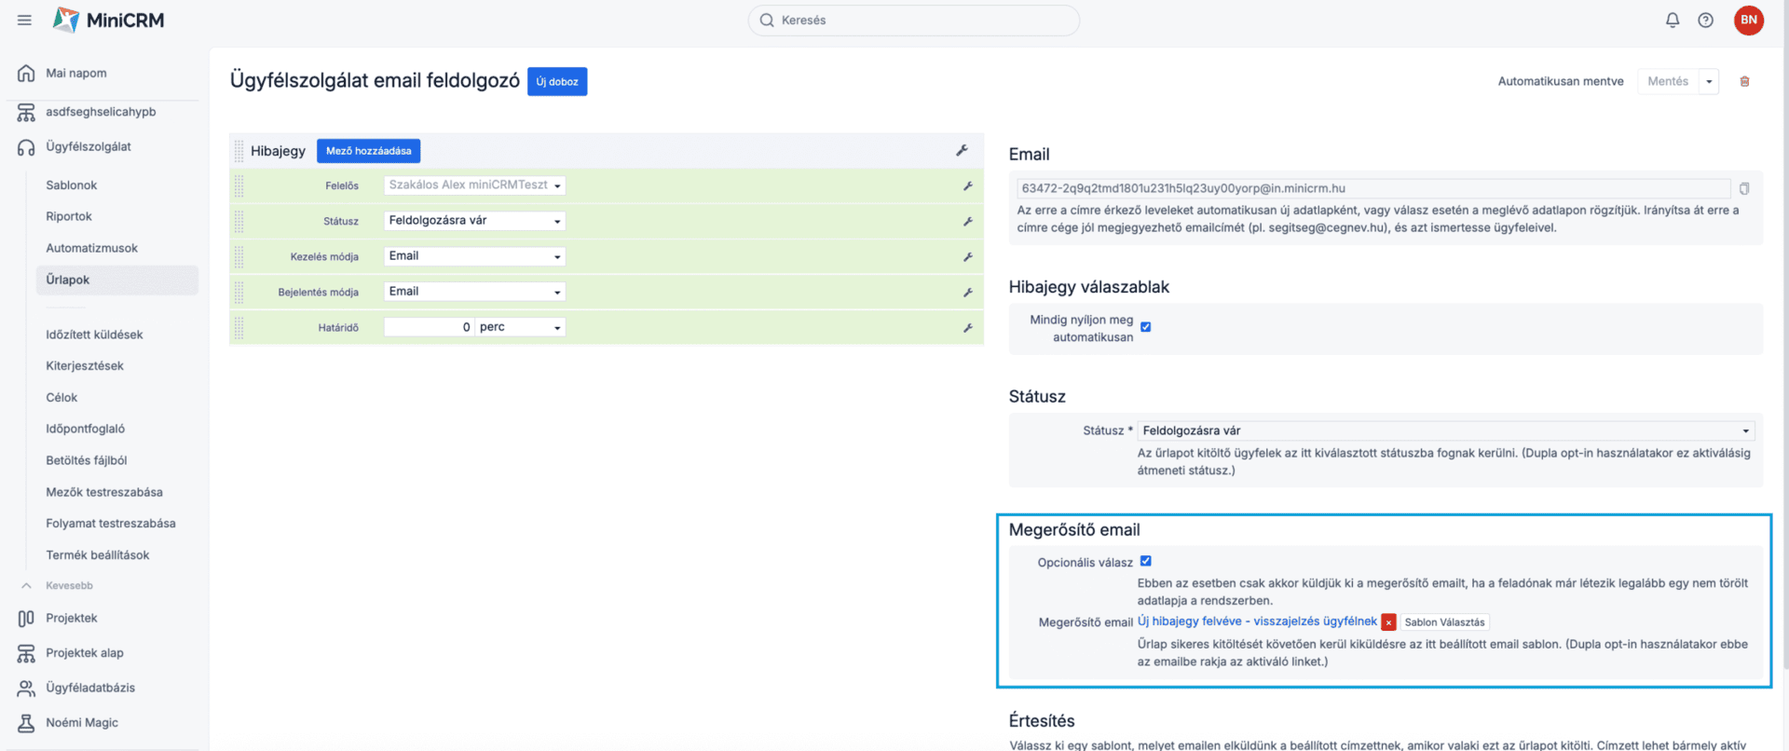Open the hamburger navigation menu
Image resolution: width=1789 pixels, height=751 pixels.
(x=24, y=20)
